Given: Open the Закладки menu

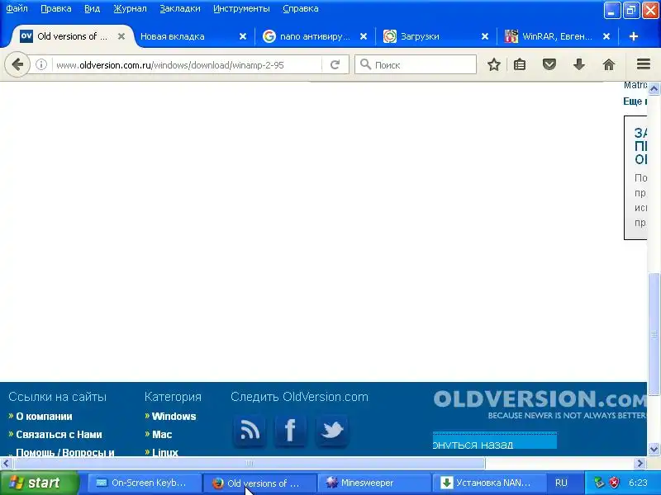Looking at the screenshot, I should tap(180, 8).
